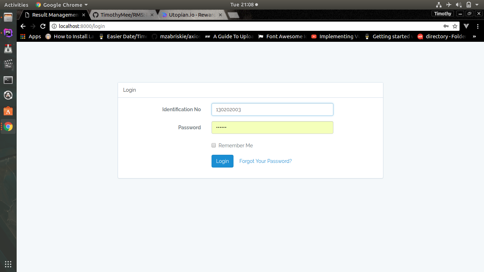Enable the Remember Me checkbox

coord(214,145)
